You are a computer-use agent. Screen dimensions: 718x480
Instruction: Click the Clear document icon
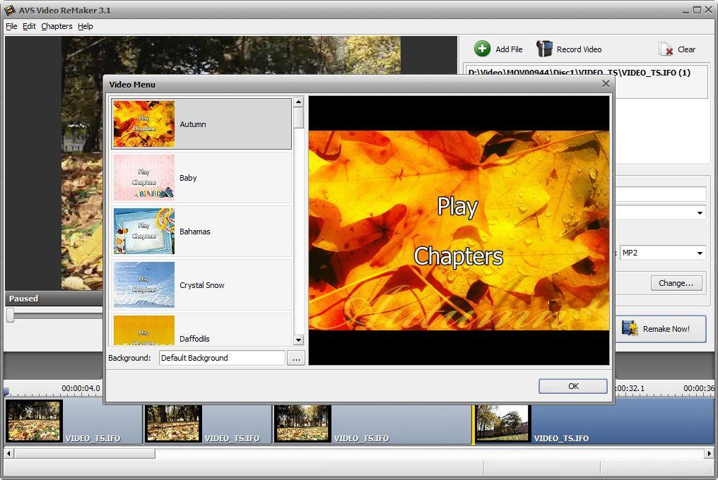[665, 49]
